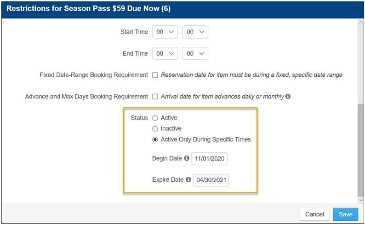Click info icon next to Begin Date
This screenshot has width=365, height=225.
coord(187,158)
